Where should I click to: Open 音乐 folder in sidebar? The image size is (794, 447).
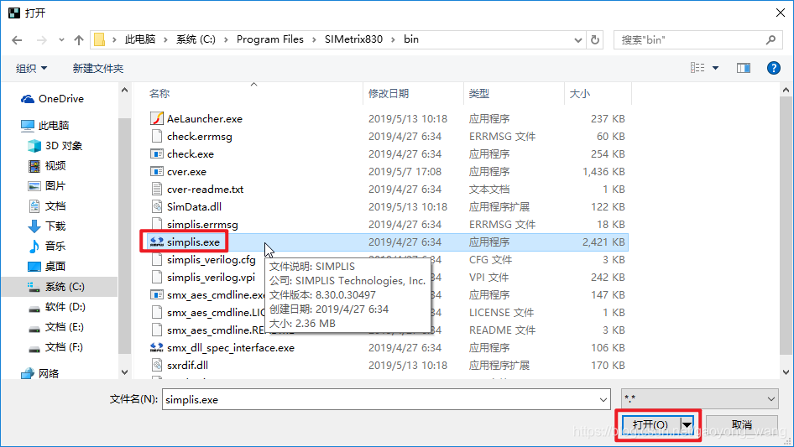point(47,246)
